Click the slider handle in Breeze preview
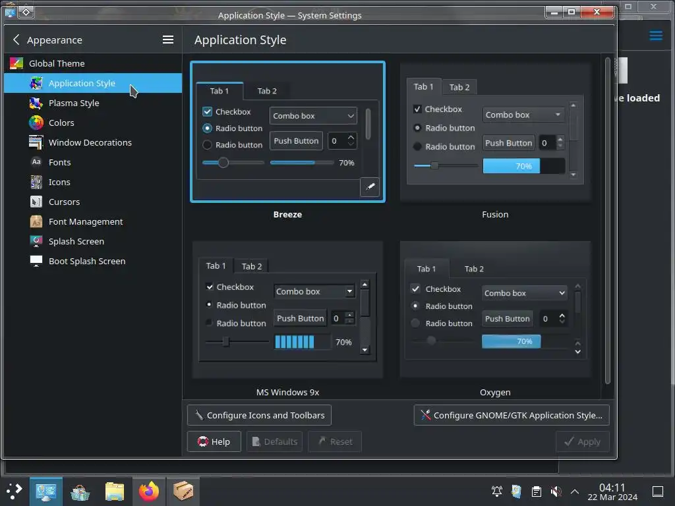Screen dimensions: 675x506 pos(223,163)
